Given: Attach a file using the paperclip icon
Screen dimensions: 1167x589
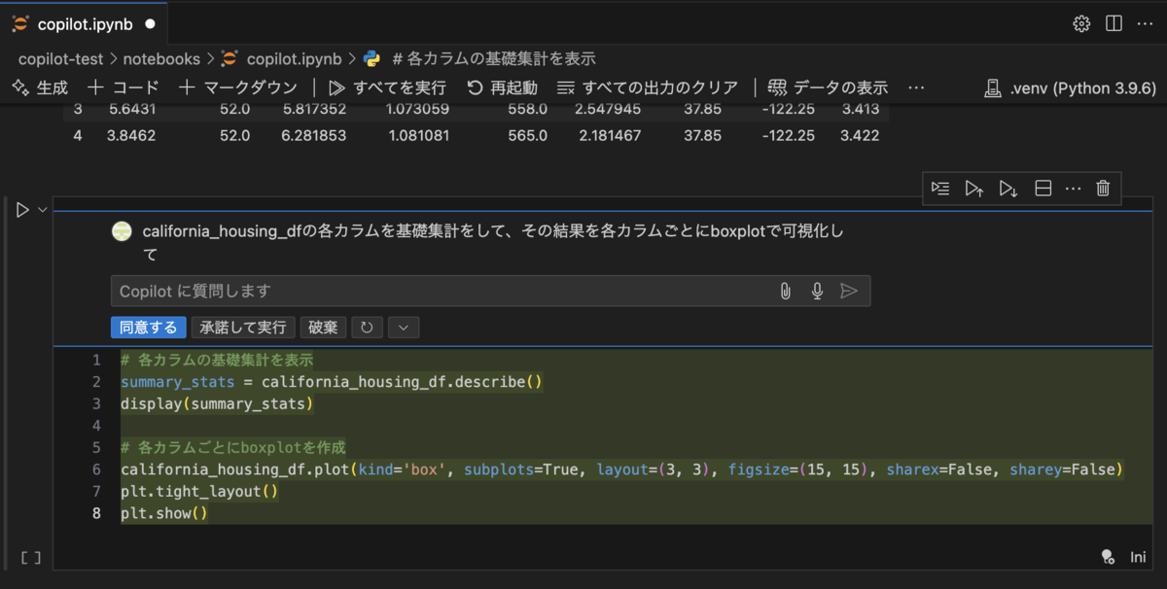Looking at the screenshot, I should pos(786,291).
